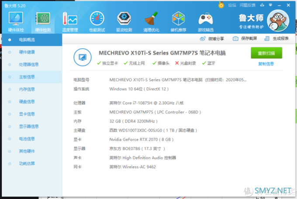Image resolution: width=297 pixels, height=199 pixels.
Task: Click Core i7-10875H processor value
Action: click(x=146, y=103)
